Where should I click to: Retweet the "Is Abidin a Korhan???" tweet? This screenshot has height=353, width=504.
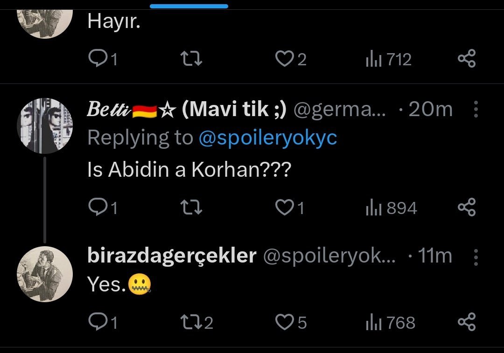point(192,208)
